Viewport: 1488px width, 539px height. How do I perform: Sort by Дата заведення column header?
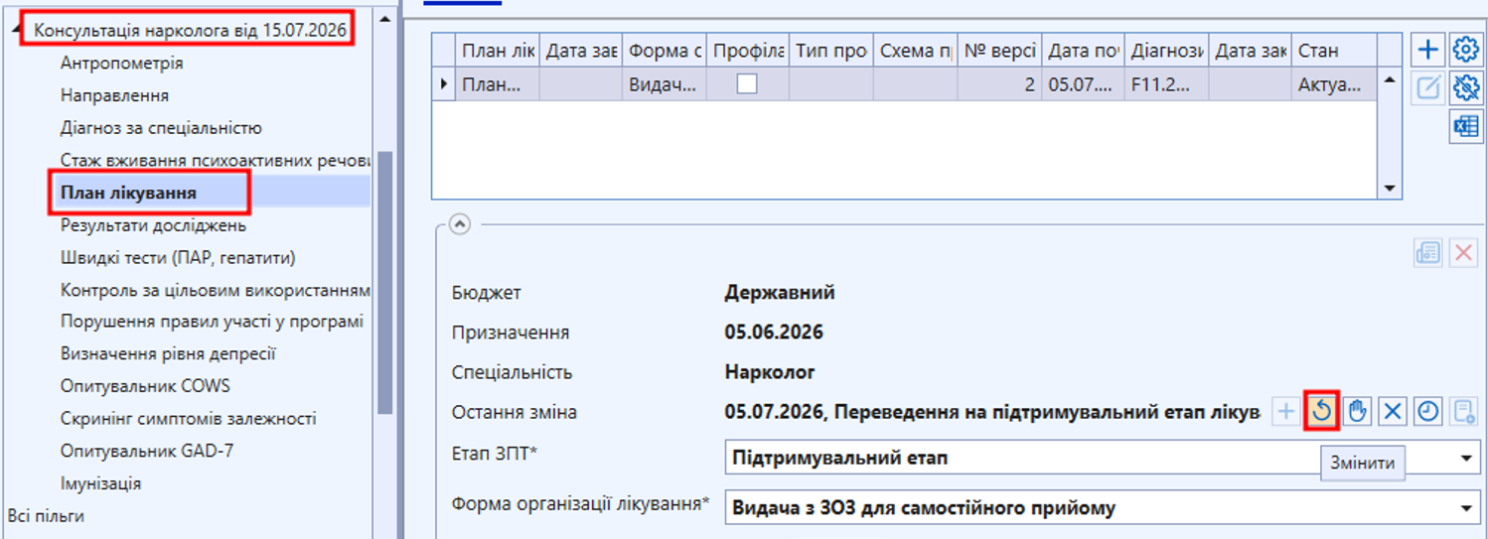581,51
